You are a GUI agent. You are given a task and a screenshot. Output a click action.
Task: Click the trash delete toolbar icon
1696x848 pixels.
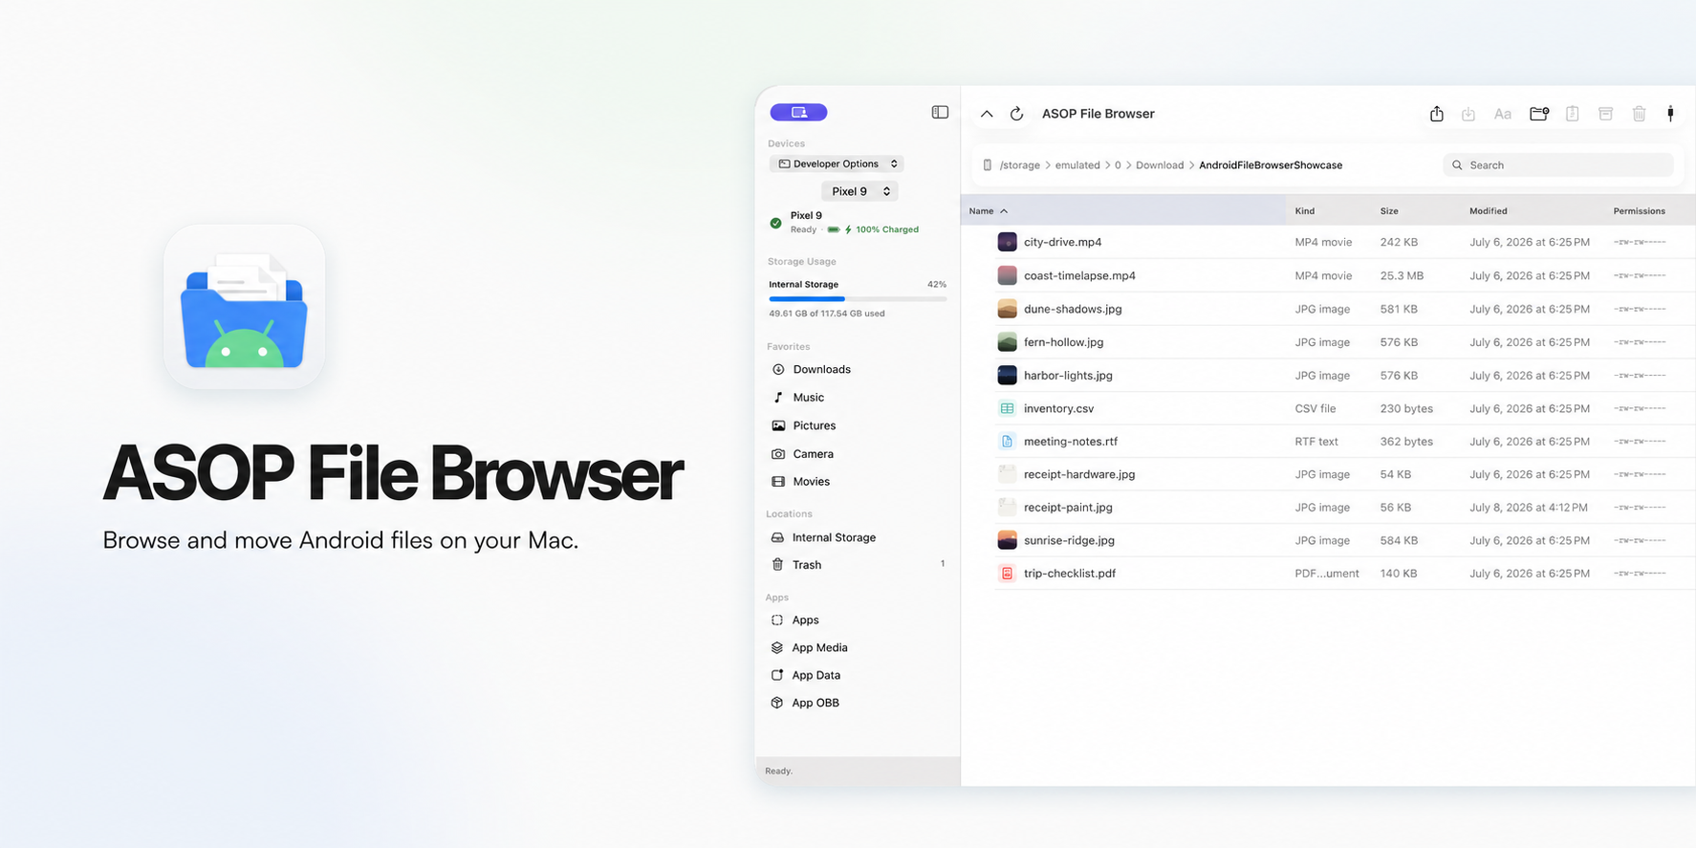[1640, 114]
